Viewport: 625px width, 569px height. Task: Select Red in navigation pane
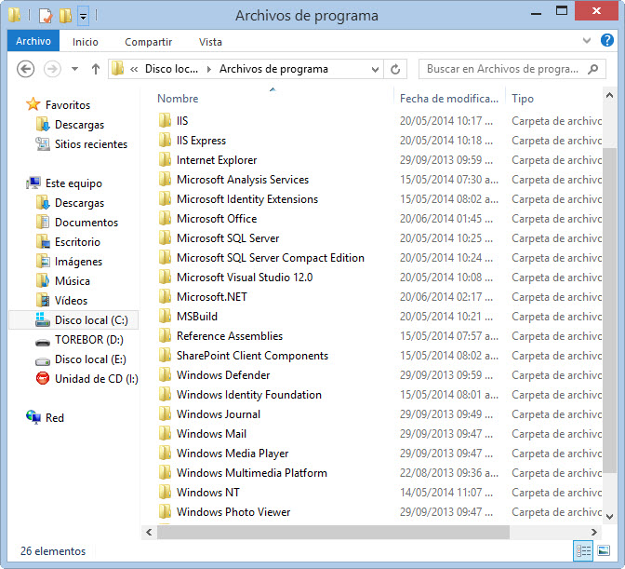pos(55,418)
